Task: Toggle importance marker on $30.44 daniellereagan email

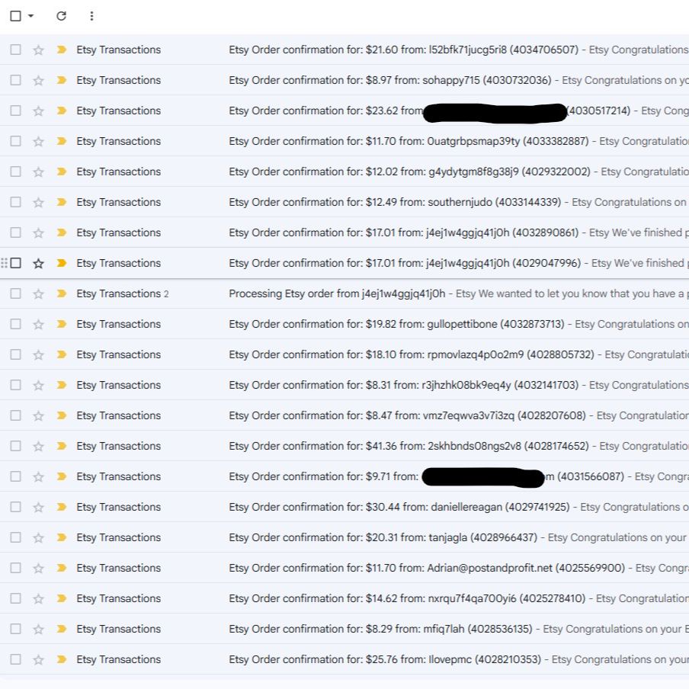Action: (x=62, y=507)
